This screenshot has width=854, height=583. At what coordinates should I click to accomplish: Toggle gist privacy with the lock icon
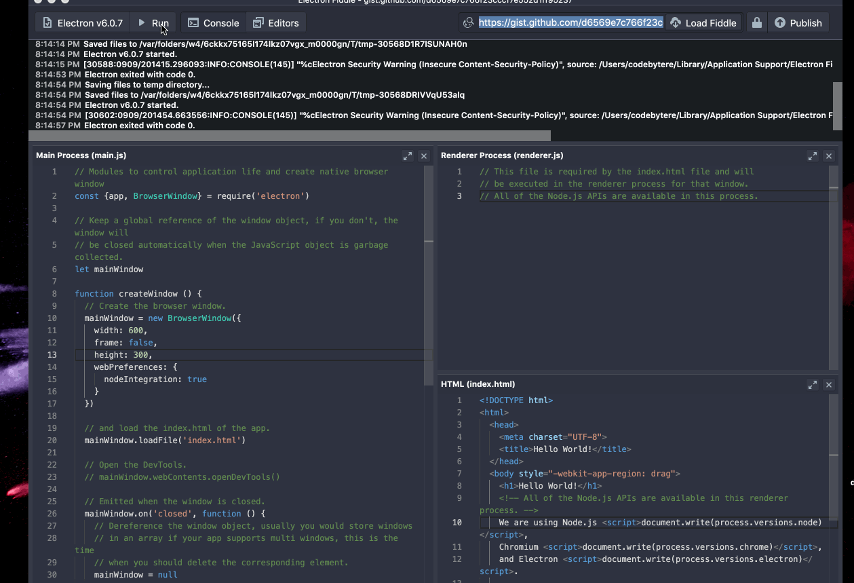coord(756,22)
